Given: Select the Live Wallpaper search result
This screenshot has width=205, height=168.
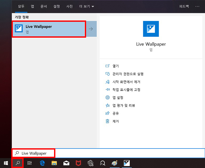Looking at the screenshot, I should pyautogui.click(x=49, y=29).
